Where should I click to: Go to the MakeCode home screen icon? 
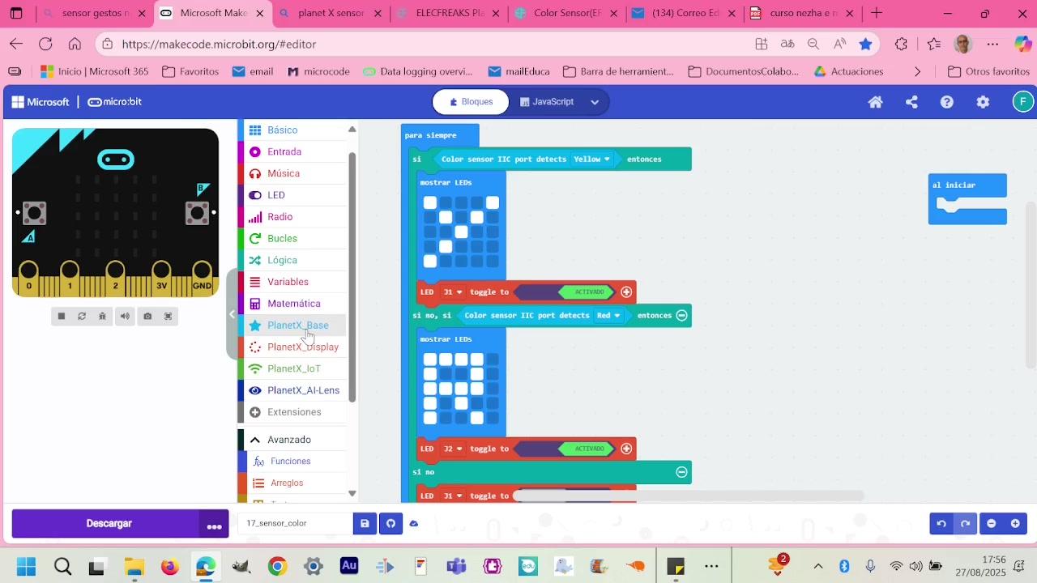875,102
